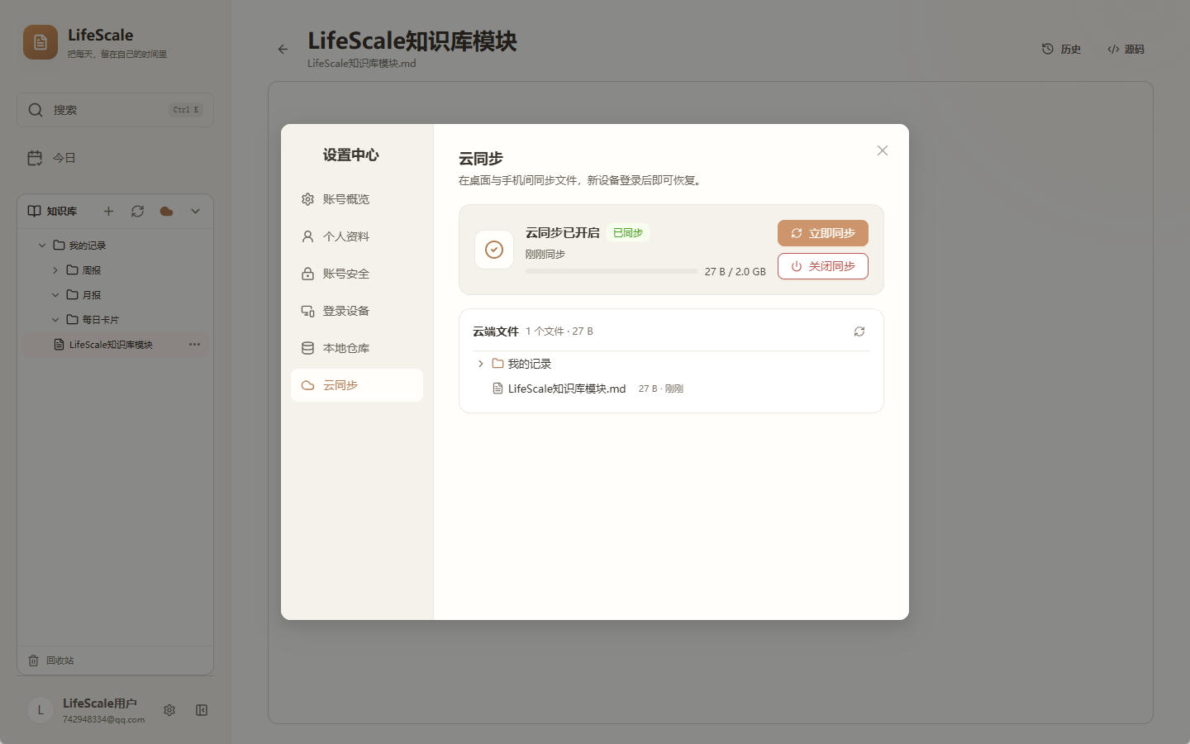Expand 我的记录 folder in cloud files
This screenshot has width=1190, height=744.
click(x=481, y=364)
